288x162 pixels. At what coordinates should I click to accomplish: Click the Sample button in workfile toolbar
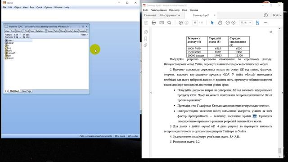point(82,31)
